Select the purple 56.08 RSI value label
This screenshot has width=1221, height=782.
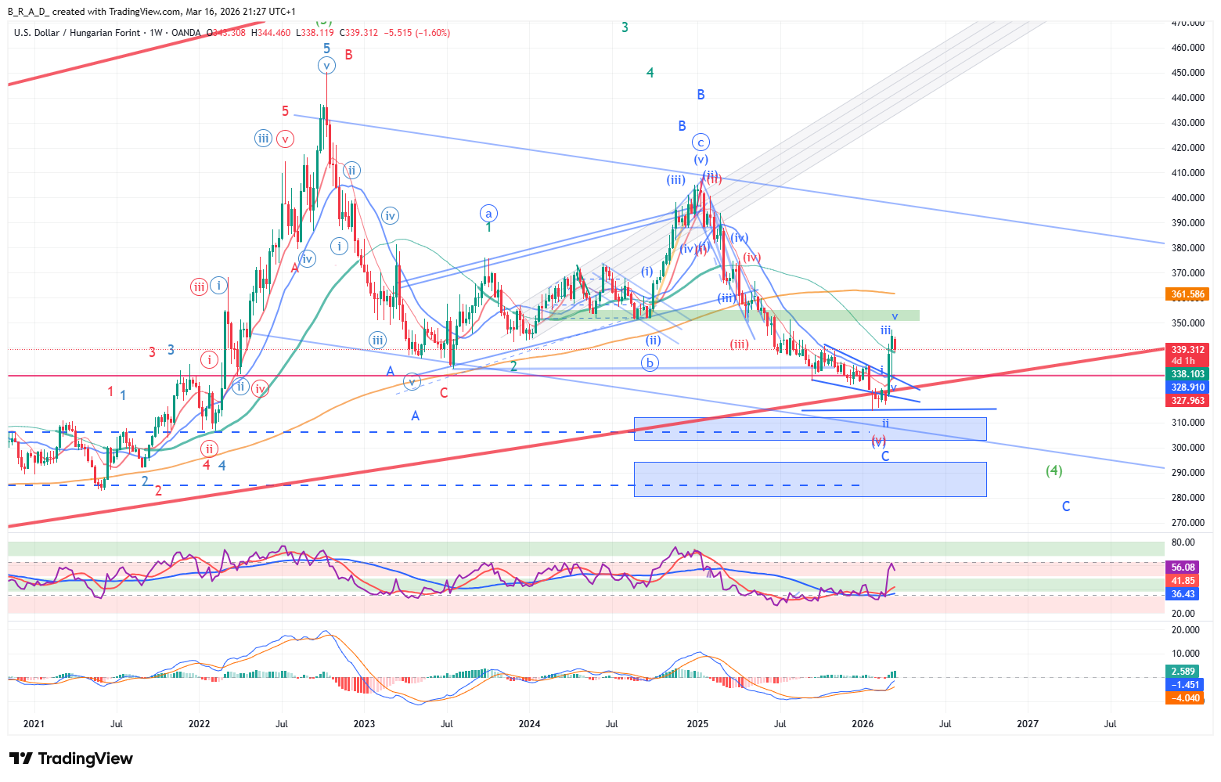pyautogui.click(x=1183, y=568)
